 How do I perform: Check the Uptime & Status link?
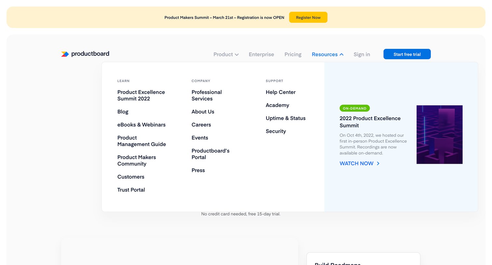click(x=286, y=118)
